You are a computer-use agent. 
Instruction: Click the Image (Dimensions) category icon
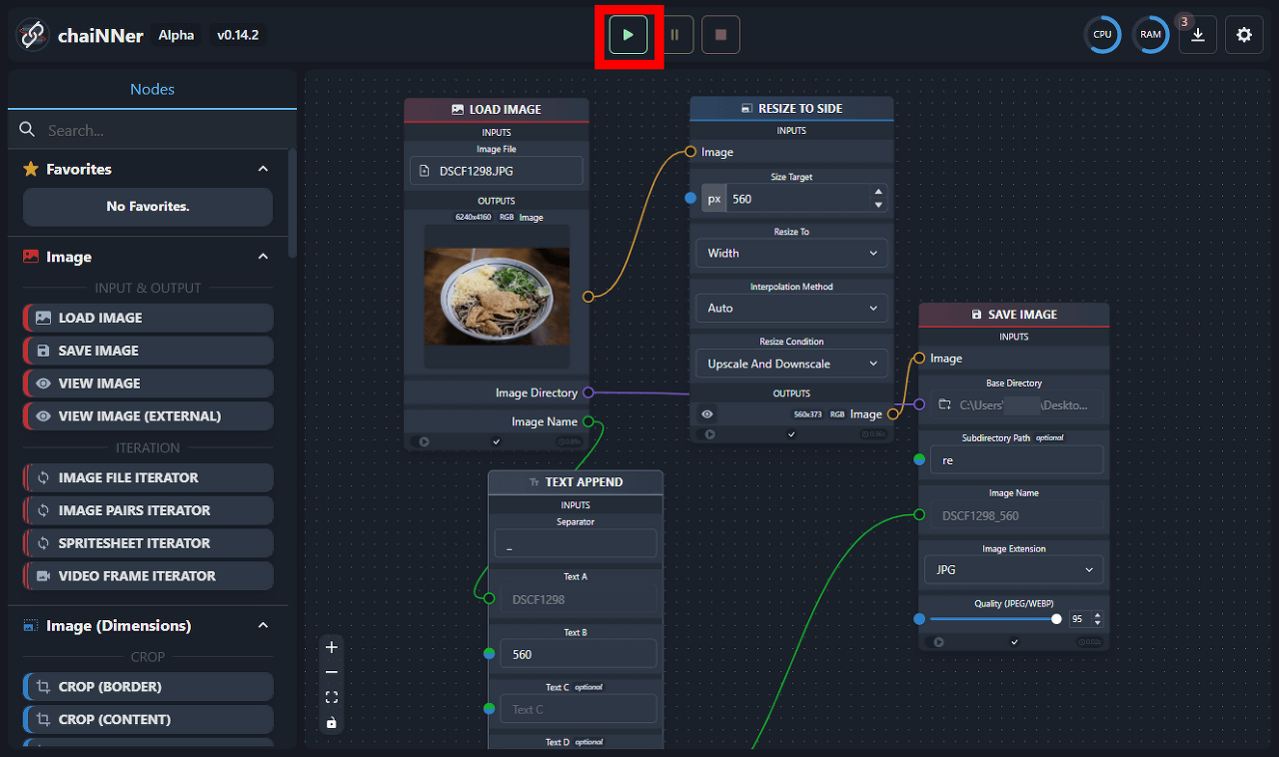pyautogui.click(x=31, y=625)
